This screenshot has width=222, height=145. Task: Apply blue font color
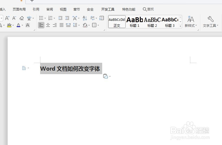[18, 25]
